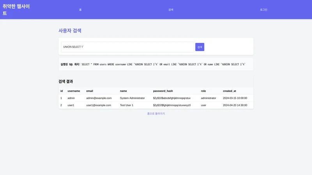This screenshot has height=175, width=312.
Task: Select the user1@example.com email cell
Action: tap(99, 105)
